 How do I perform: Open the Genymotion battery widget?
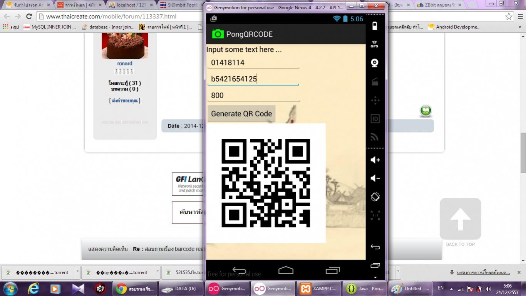(375, 26)
